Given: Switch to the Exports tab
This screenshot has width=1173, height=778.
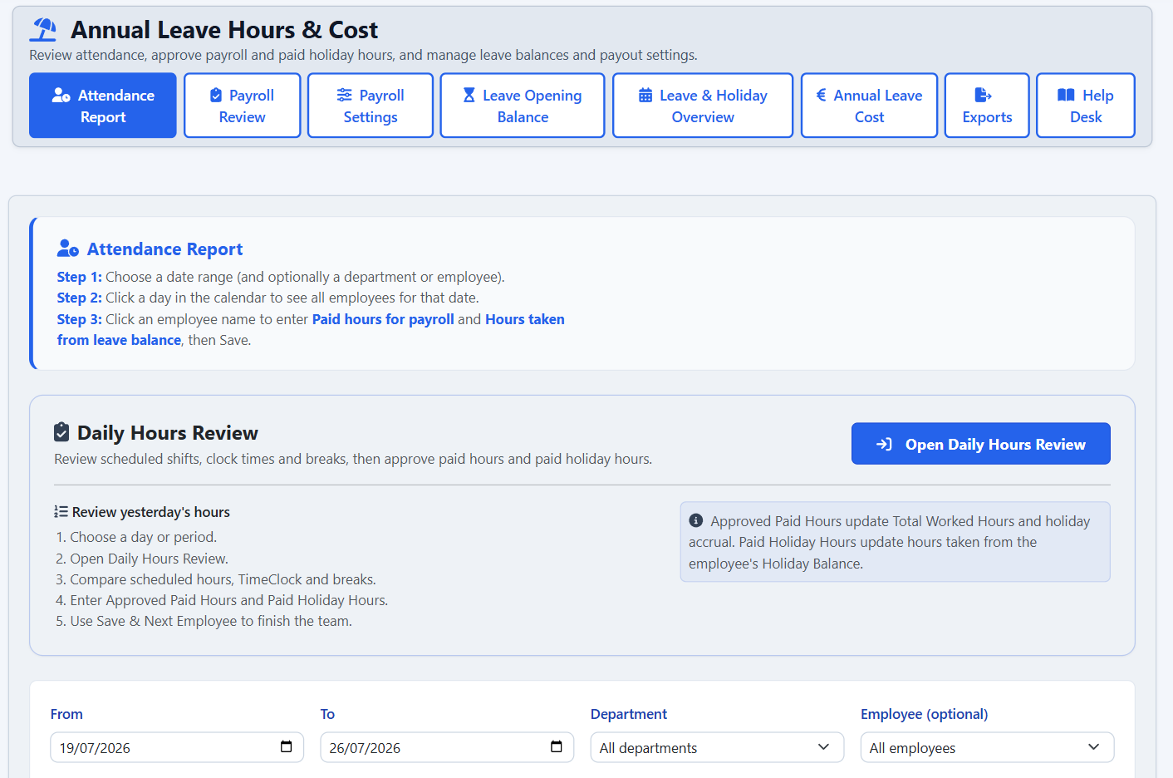Looking at the screenshot, I should coord(987,106).
